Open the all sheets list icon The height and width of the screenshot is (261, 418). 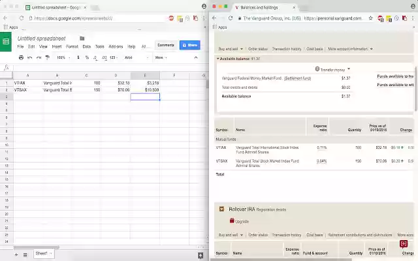25,255
